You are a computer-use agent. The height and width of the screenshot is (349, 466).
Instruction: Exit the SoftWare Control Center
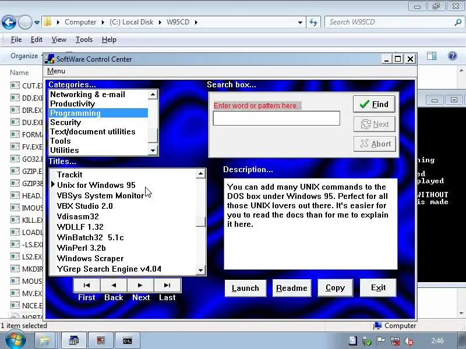378,288
